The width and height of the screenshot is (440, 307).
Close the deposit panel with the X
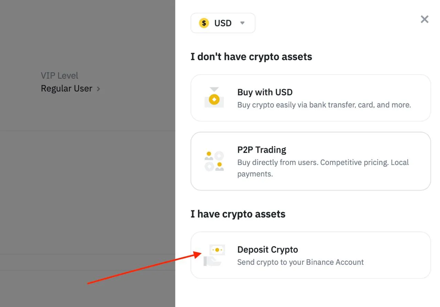pyautogui.click(x=425, y=19)
